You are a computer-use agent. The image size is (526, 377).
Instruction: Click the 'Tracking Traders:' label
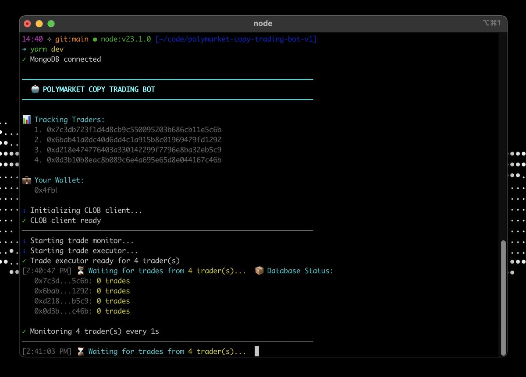point(70,120)
